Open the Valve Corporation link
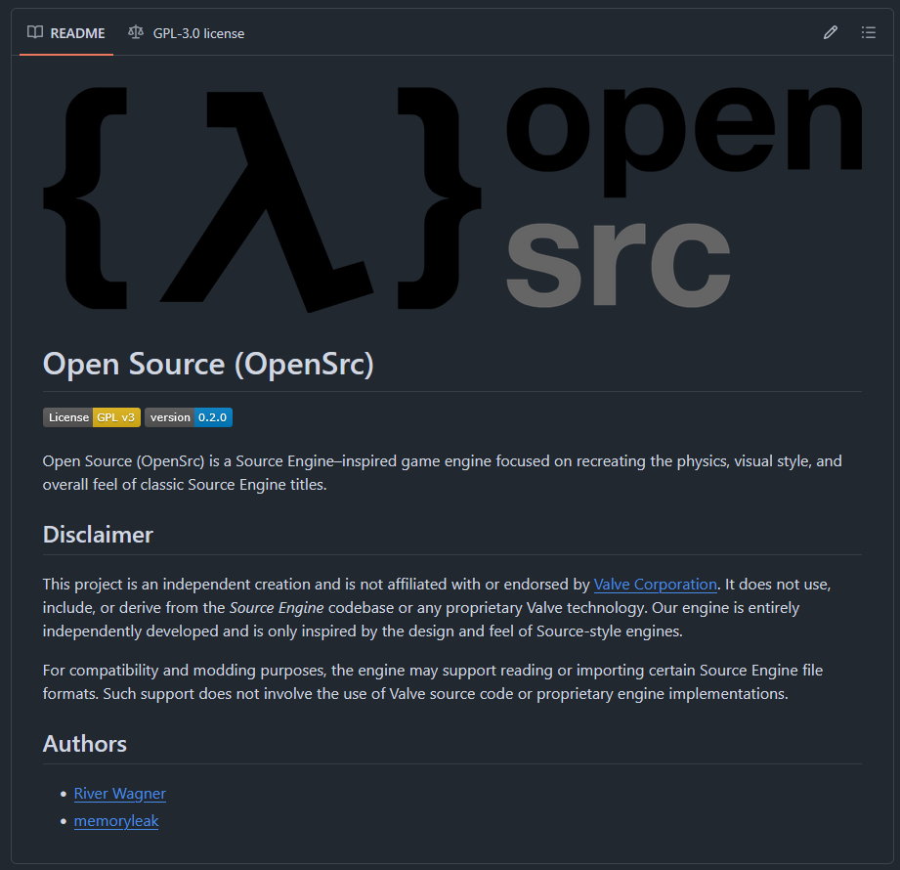This screenshot has width=900, height=870. pyautogui.click(x=655, y=584)
